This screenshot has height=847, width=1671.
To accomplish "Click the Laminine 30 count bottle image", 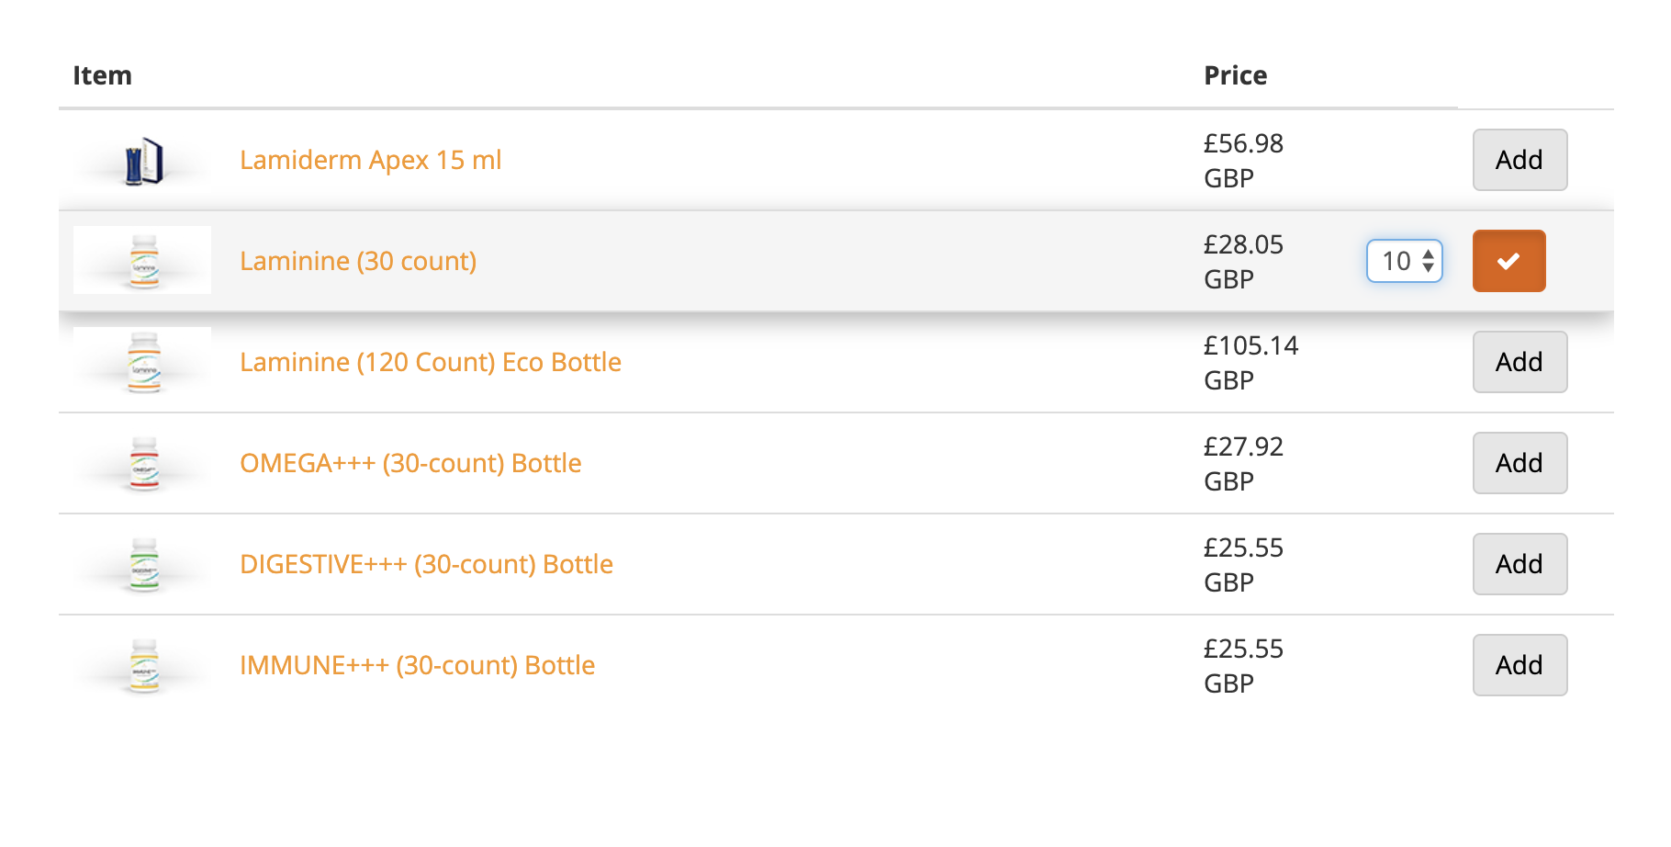I will [144, 262].
